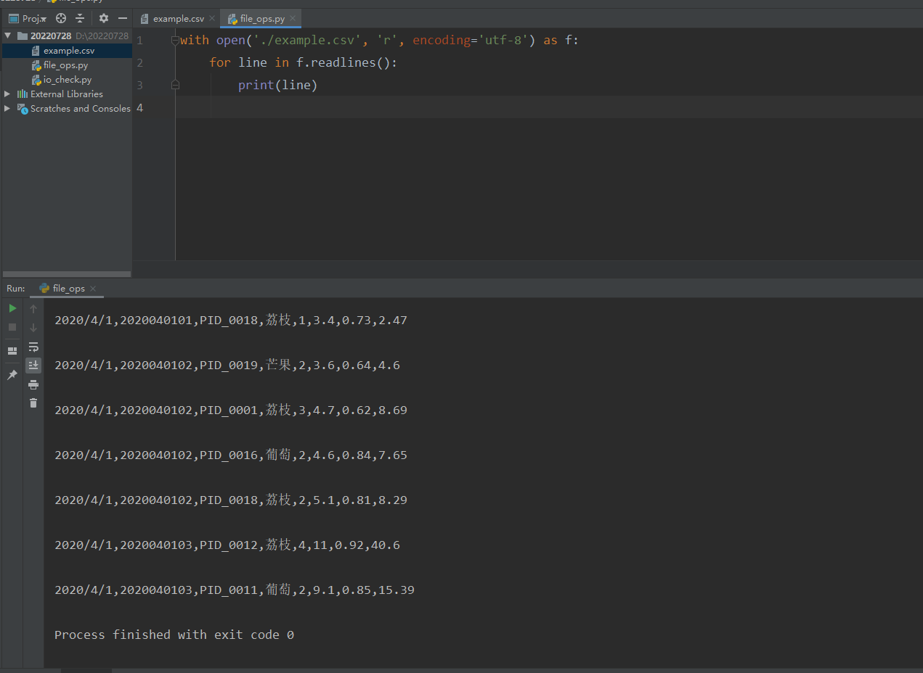Image resolution: width=923 pixels, height=673 pixels.
Task: Click the crosshair Select Opened File icon
Action: (61, 18)
